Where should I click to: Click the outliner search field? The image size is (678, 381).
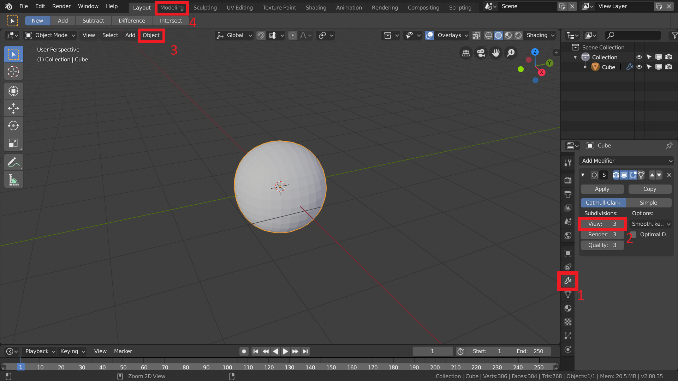632,35
